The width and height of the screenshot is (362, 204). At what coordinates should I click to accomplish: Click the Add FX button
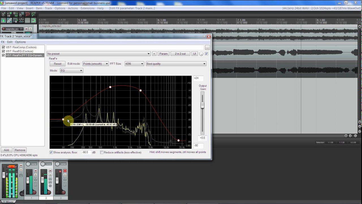(7, 150)
